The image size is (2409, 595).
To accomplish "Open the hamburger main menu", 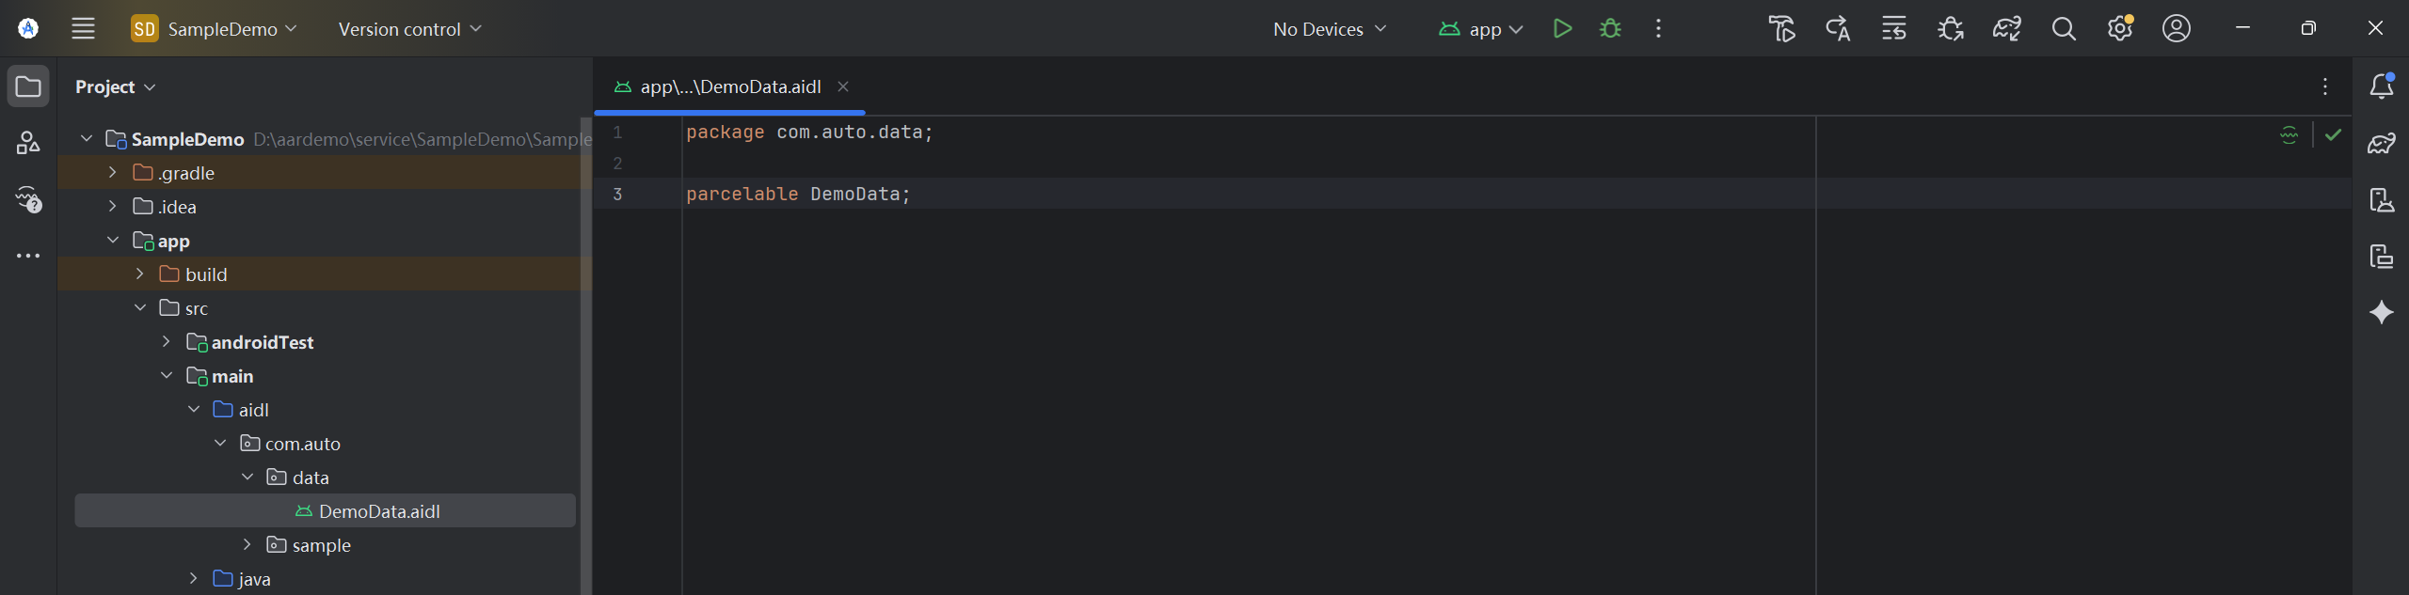I will tap(84, 29).
